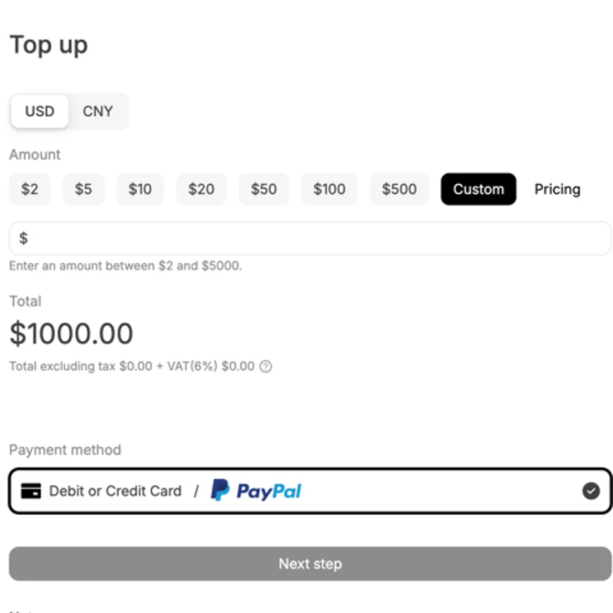Image resolution: width=613 pixels, height=613 pixels.
Task: Select the $2 amount option
Action: [x=30, y=189]
